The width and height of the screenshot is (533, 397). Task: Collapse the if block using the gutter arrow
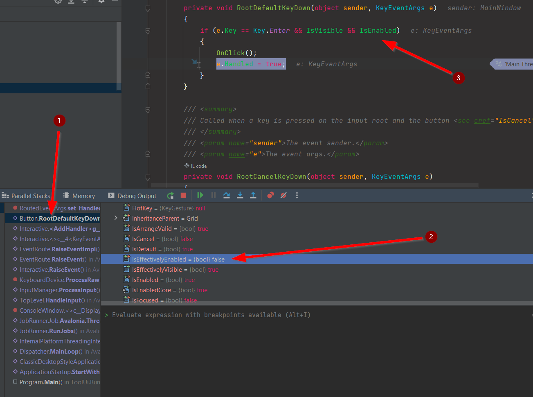pyautogui.click(x=147, y=31)
